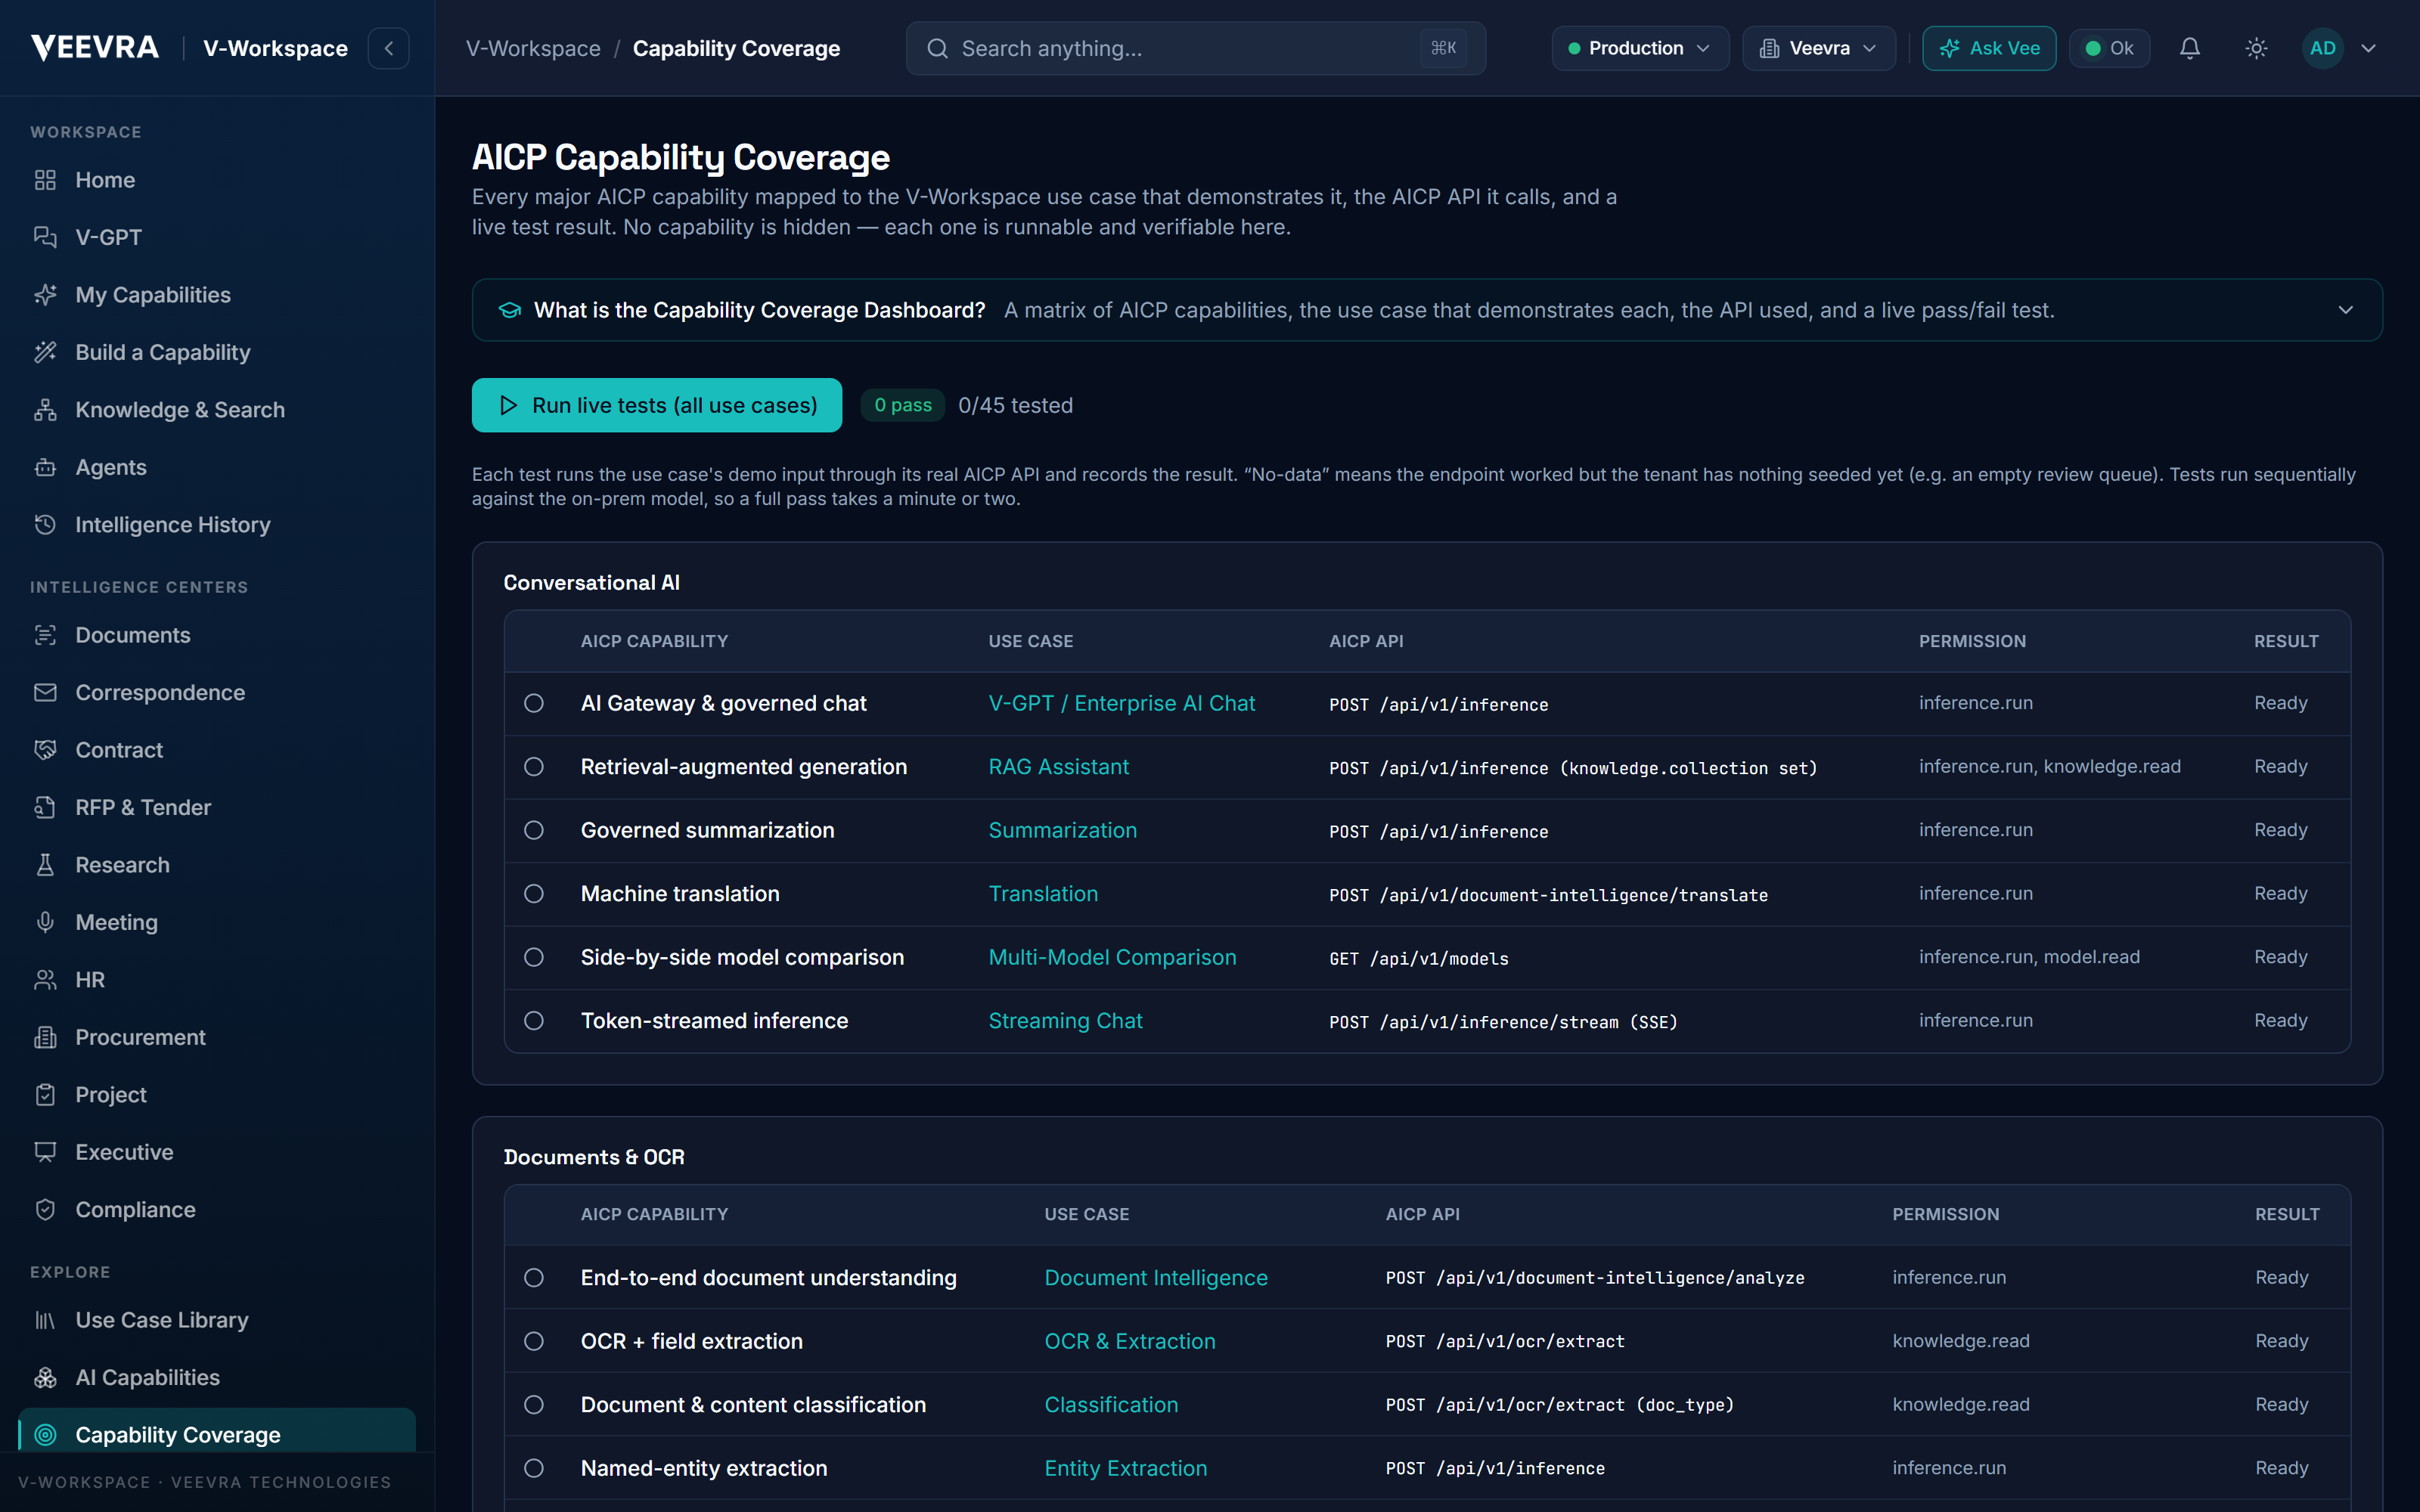Viewport: 2420px width, 1512px height.
Task: Open the Classification use case link
Action: coord(1111,1405)
